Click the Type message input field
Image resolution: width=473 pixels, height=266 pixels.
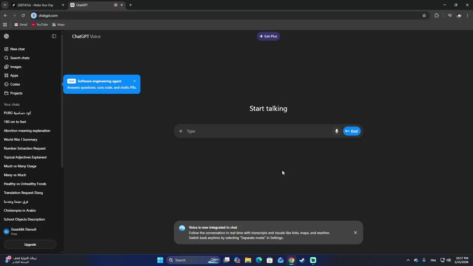coord(259,131)
